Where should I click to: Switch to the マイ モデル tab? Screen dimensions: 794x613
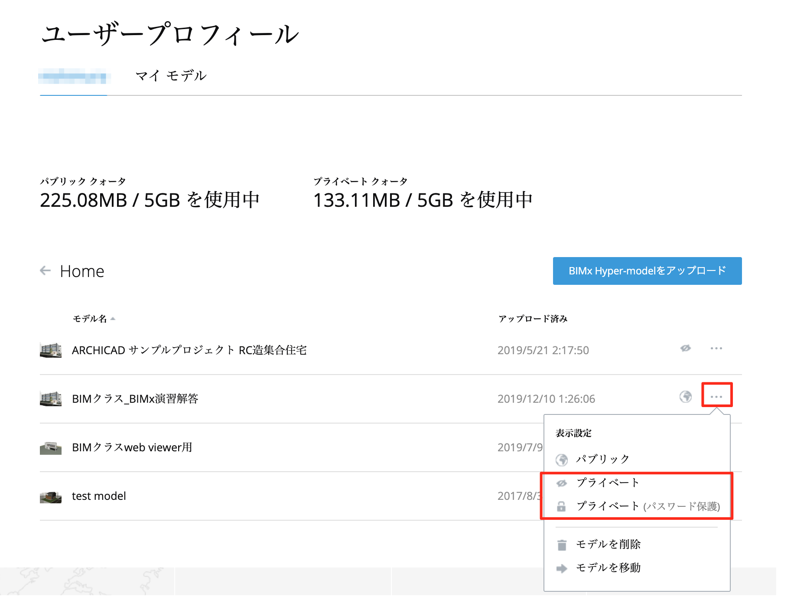[x=171, y=76]
